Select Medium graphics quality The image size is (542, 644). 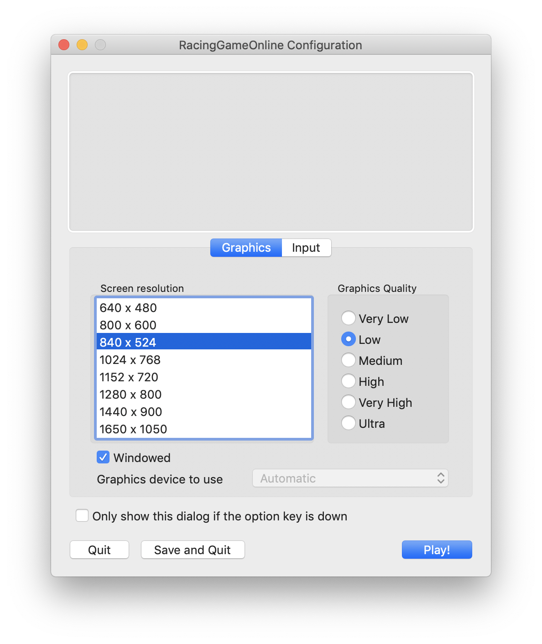[x=349, y=360]
